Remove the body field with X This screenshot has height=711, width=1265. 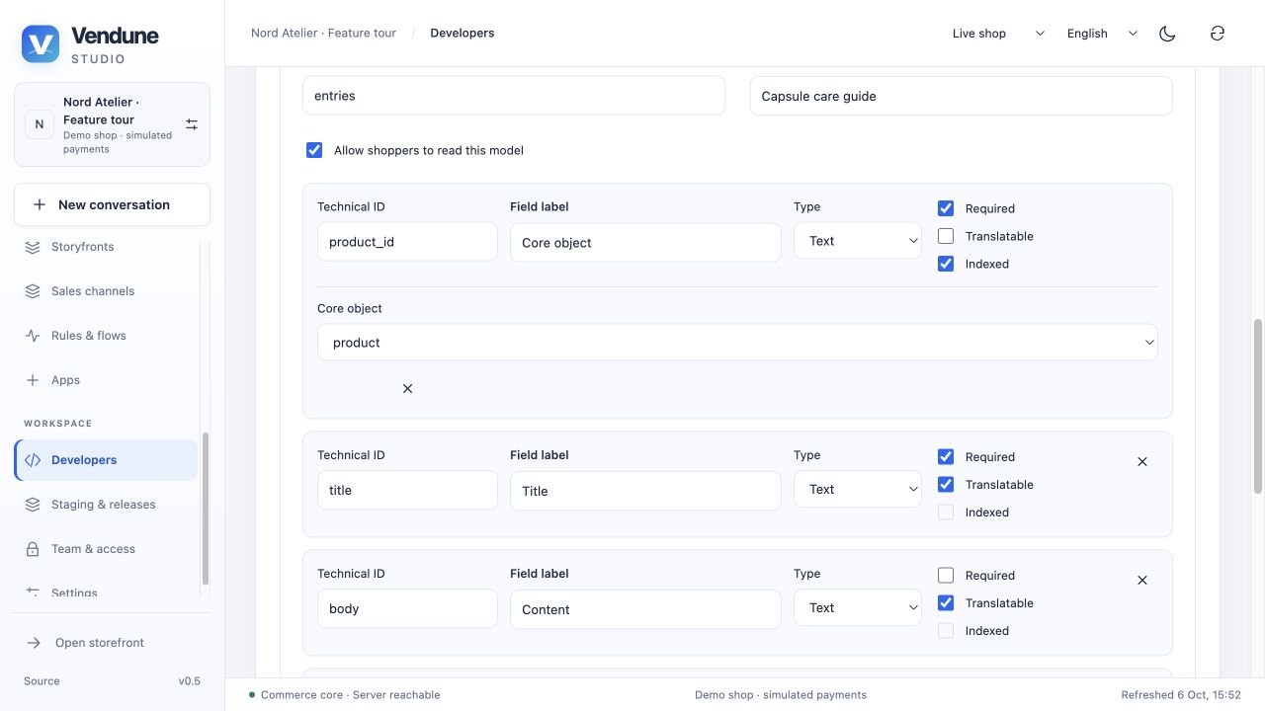coord(1142,581)
